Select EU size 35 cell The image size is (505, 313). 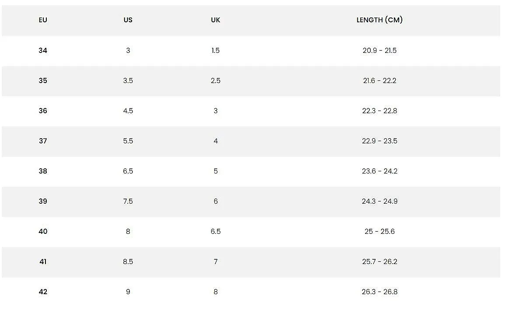43,80
